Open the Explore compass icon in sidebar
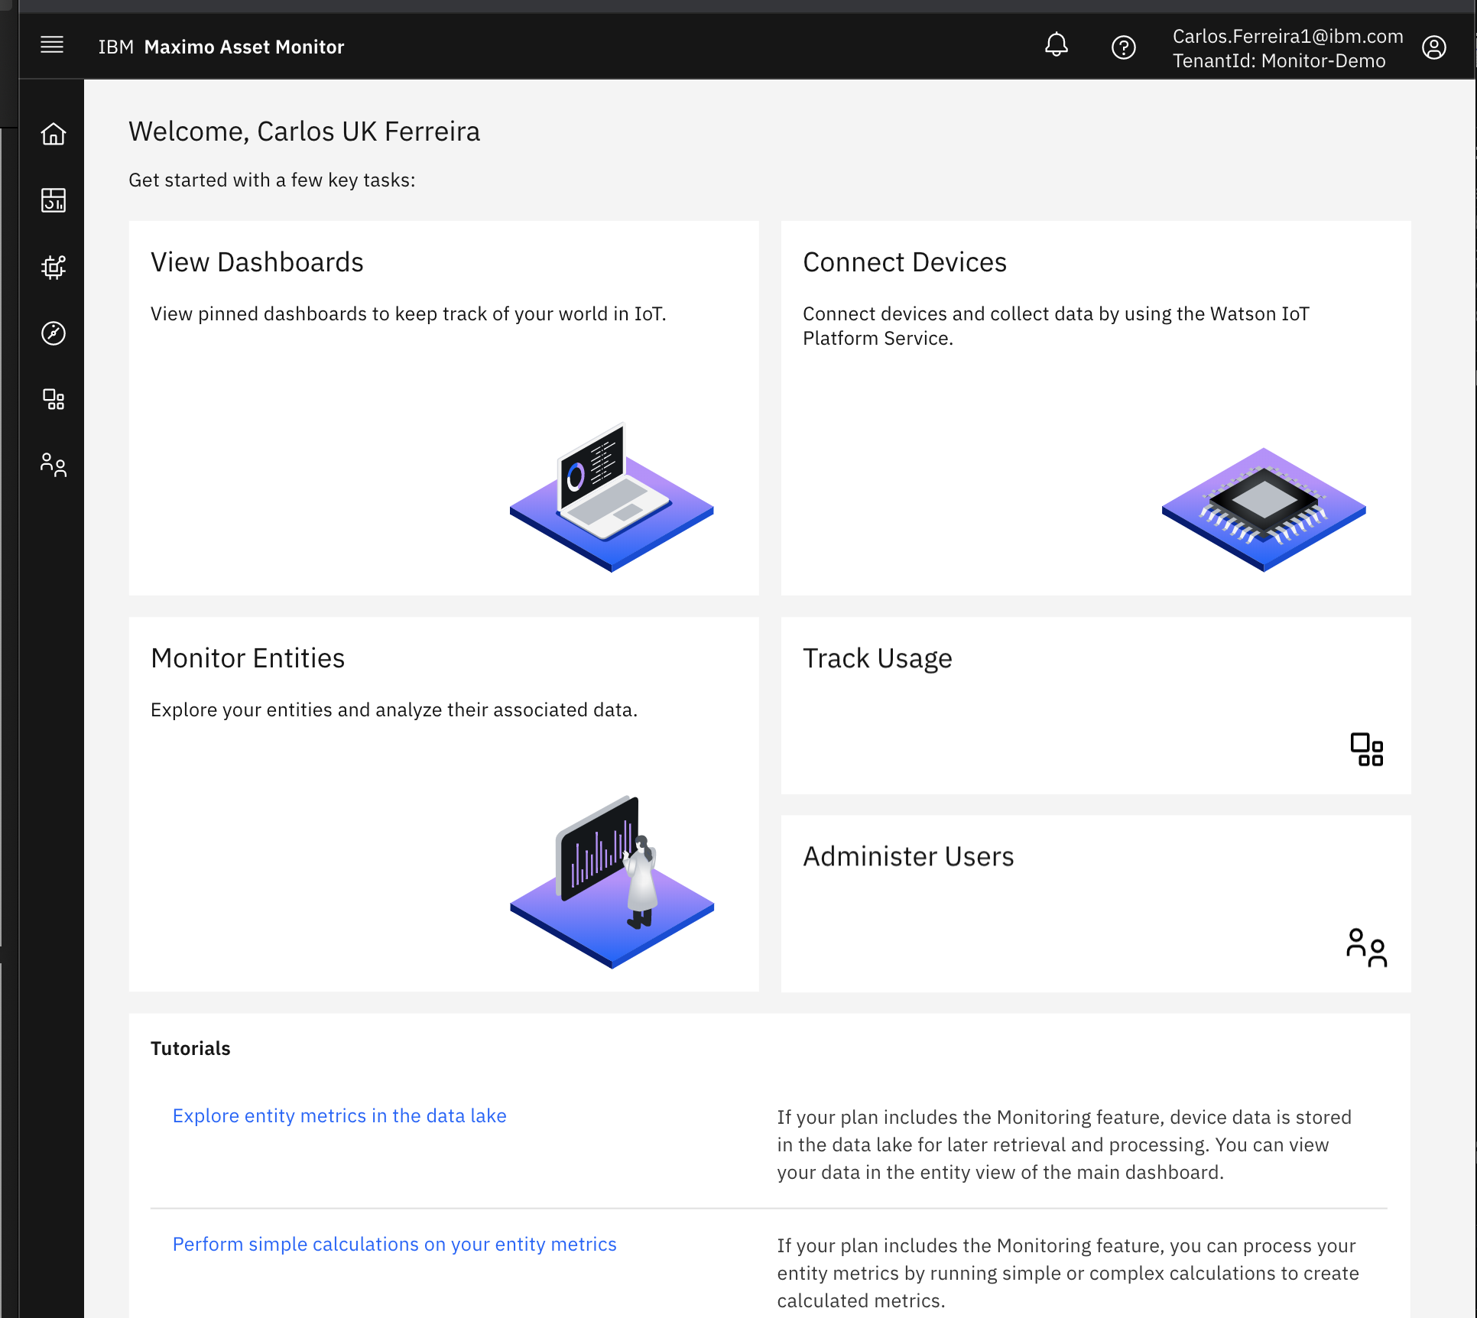 tap(53, 333)
